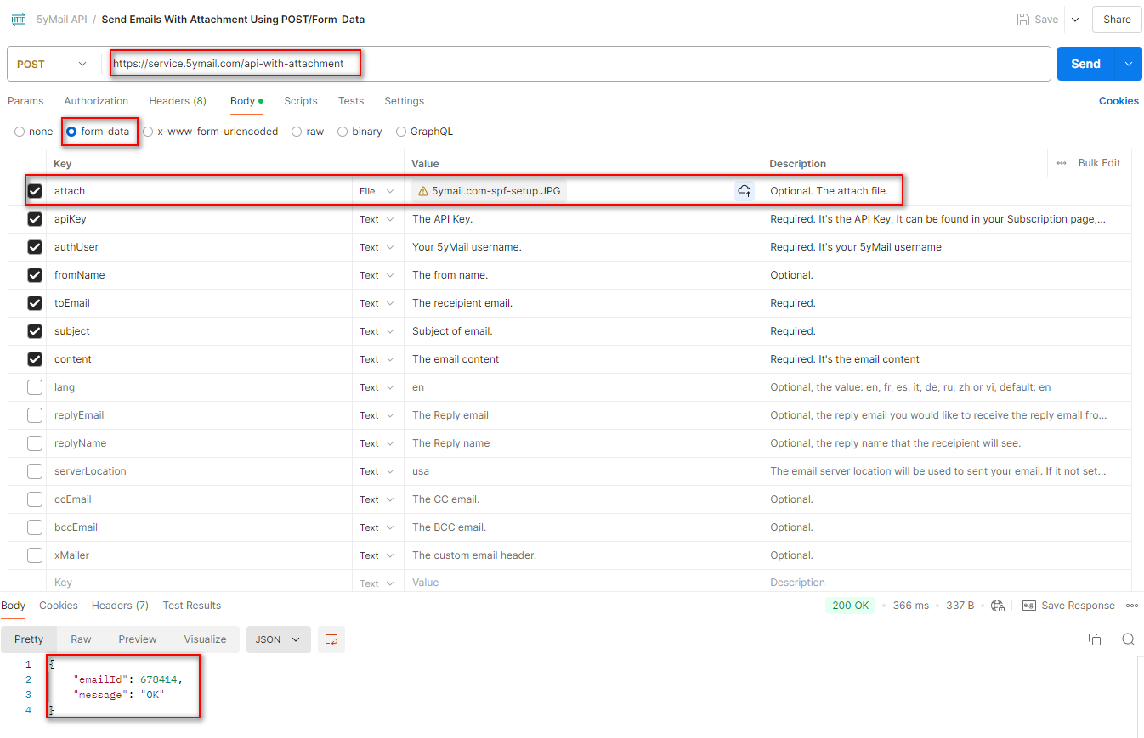Image resolution: width=1144 pixels, height=738 pixels.
Task: Open the Authorization tab
Action: click(96, 100)
